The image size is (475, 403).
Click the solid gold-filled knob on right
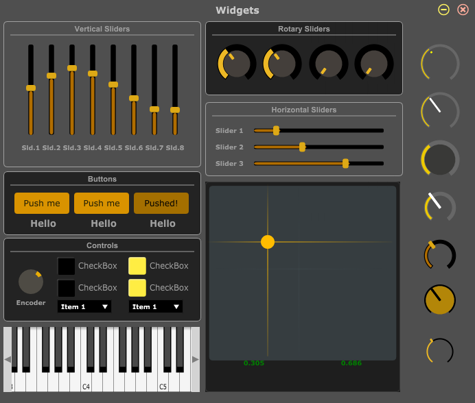click(x=439, y=300)
